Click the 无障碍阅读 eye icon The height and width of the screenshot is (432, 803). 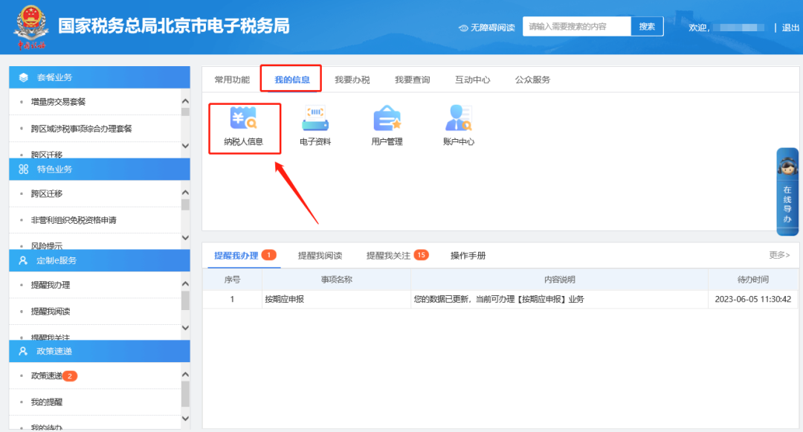pos(464,28)
